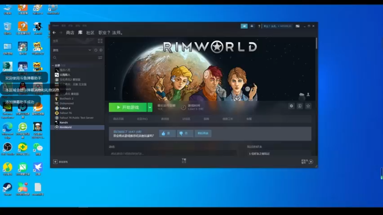Open OBS Studio desktop icon
Screen dimensions: 383x215
[8, 149]
